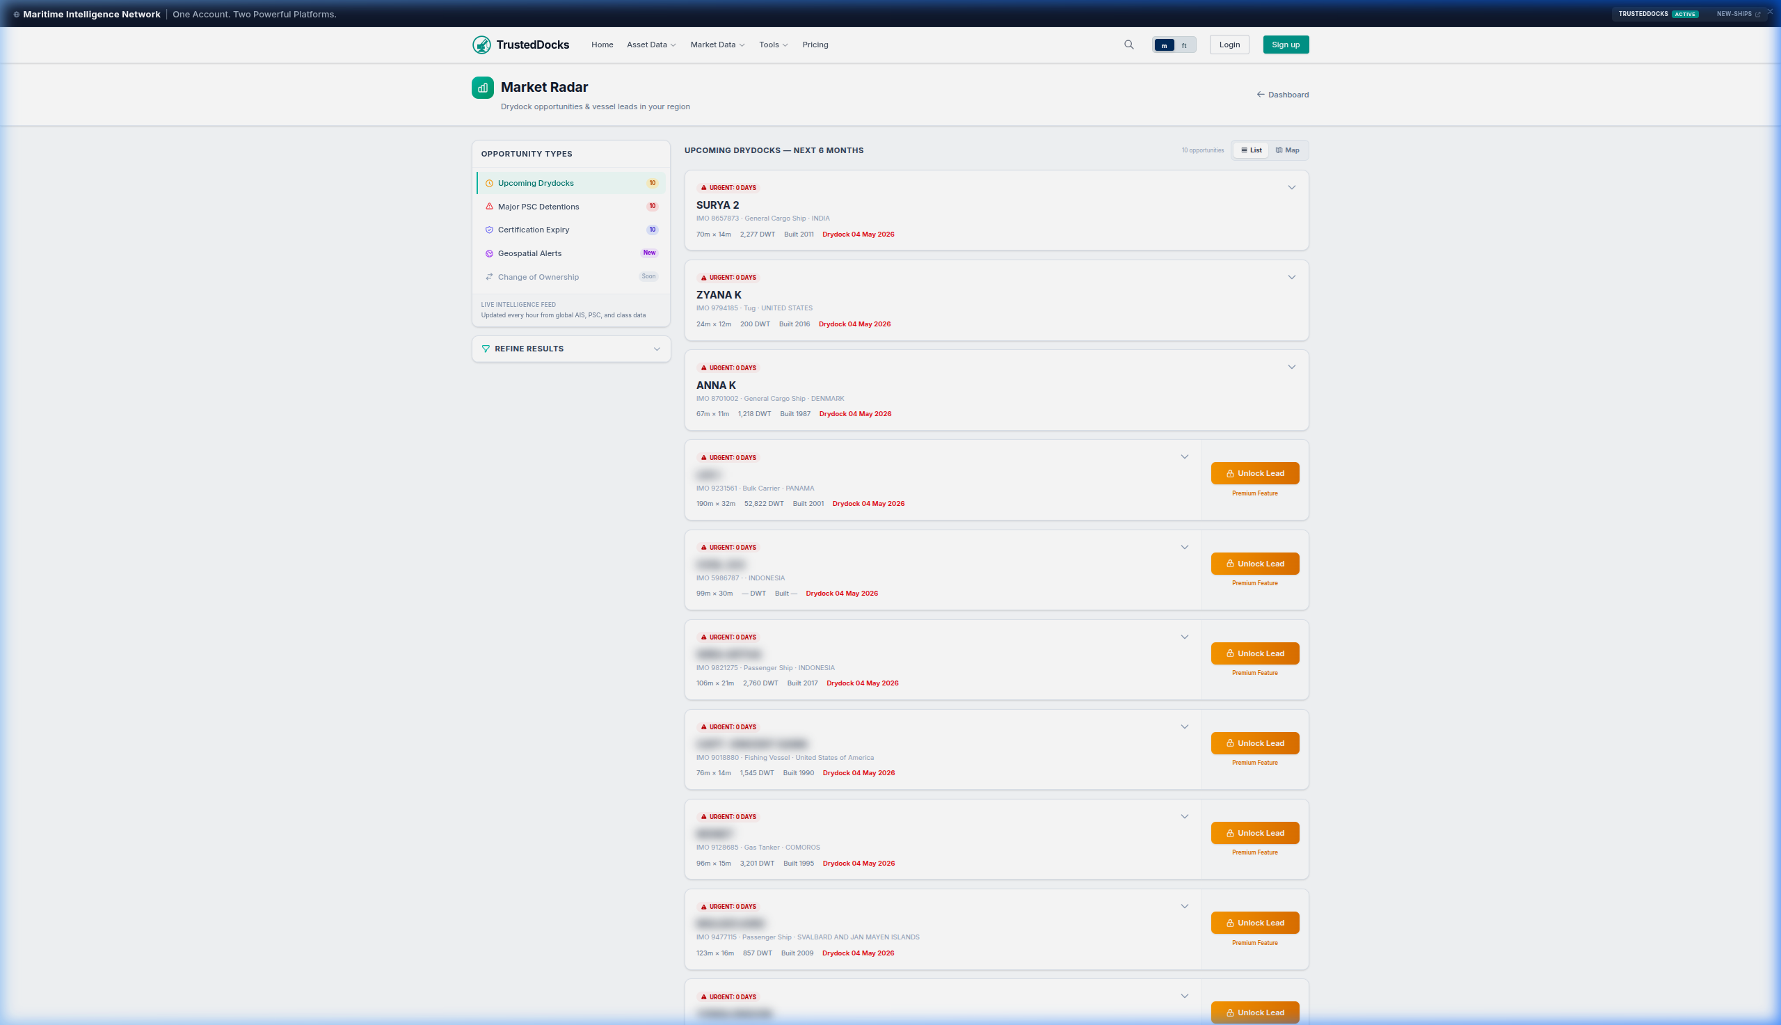Expand the SURYA 2 card details
Screen dimensions: 1781x1025
click(x=1291, y=187)
